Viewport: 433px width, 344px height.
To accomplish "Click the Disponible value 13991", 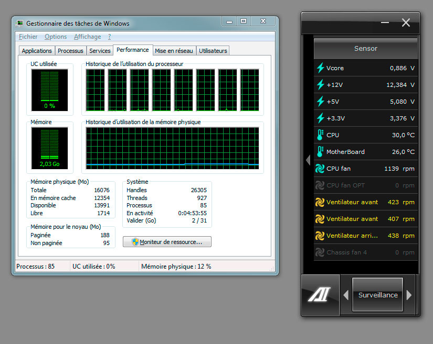I will pos(102,205).
